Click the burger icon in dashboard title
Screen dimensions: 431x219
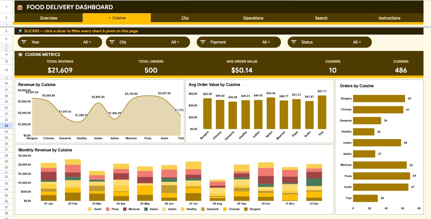click(x=20, y=8)
